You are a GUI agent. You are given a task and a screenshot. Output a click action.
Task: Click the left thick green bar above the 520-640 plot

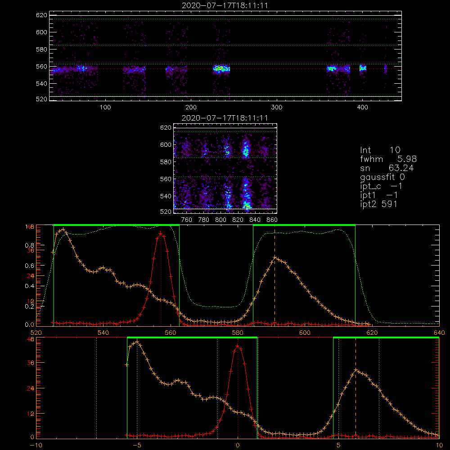(x=117, y=225)
